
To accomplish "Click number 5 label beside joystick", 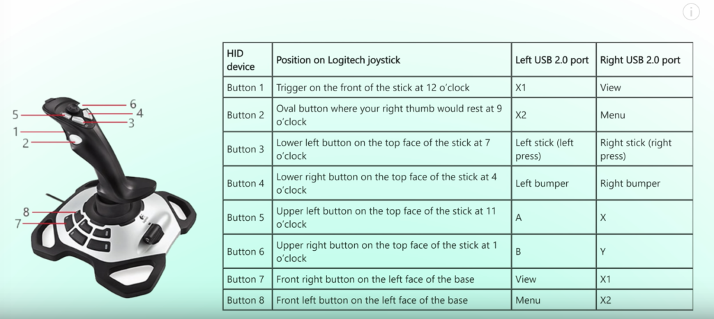I will [x=15, y=115].
